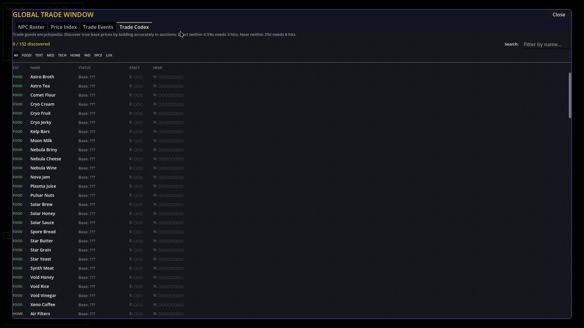
Task: Click the NAME column header
Action: pyautogui.click(x=35, y=68)
